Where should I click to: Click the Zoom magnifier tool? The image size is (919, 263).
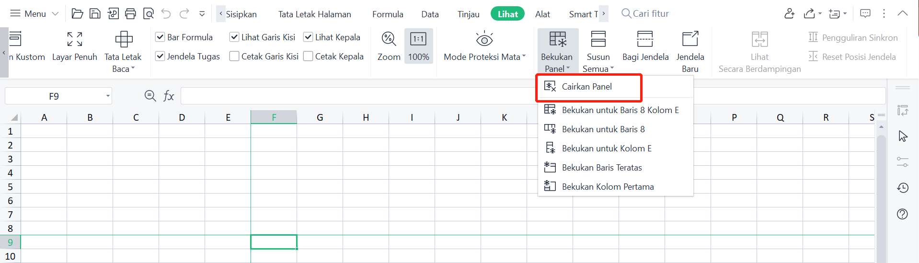[389, 46]
